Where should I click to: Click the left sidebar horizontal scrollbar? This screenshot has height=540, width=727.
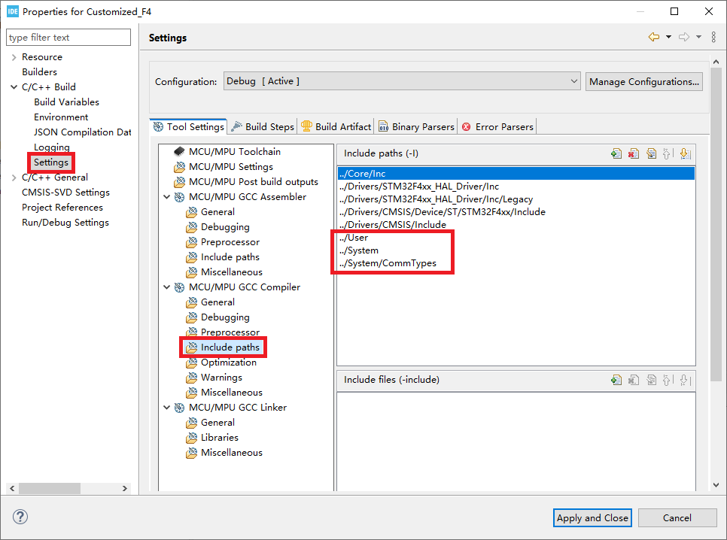[x=50, y=489]
